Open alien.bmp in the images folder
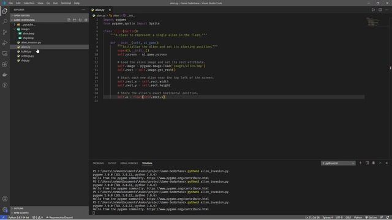The width and height of the screenshot is (392, 220). pos(29,34)
